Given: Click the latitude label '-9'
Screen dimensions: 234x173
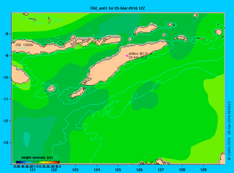Looking at the screenshot, I should [x=6, y=56].
